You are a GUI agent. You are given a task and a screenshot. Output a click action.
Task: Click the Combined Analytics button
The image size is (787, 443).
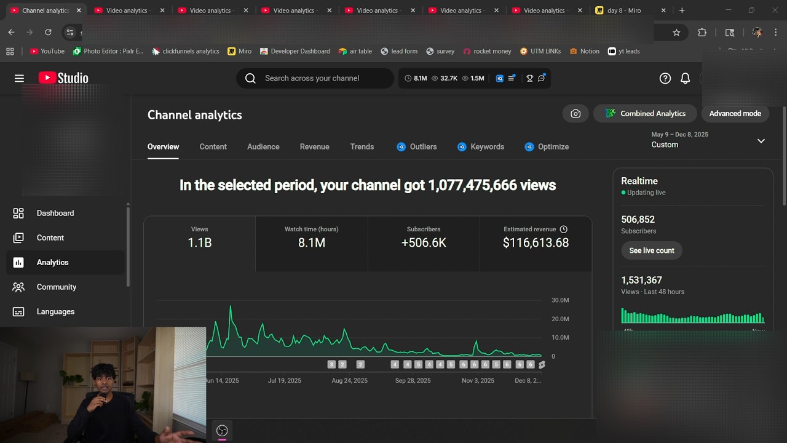tap(645, 113)
